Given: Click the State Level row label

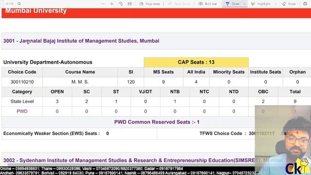Looking at the screenshot, I should pyautogui.click(x=22, y=102).
